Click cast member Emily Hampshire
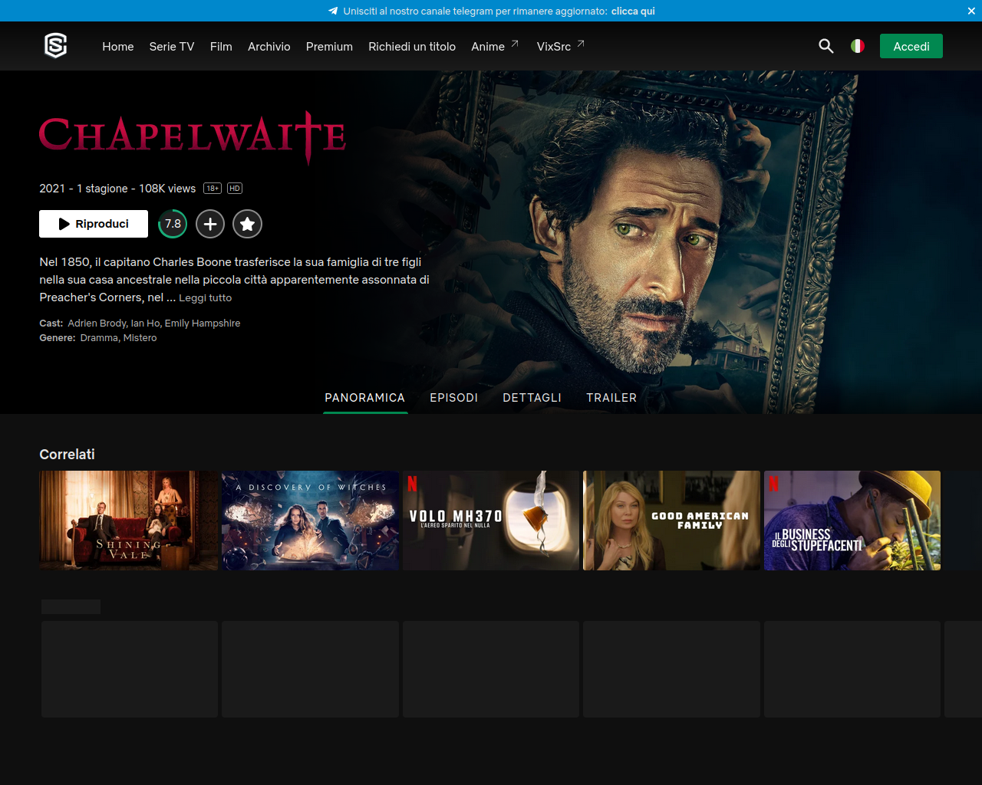Image resolution: width=982 pixels, height=785 pixels. point(203,324)
